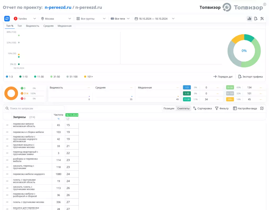Toggle the 31-50 series in the chart legend
This screenshot has height=210, width=269.
coord(55,77)
